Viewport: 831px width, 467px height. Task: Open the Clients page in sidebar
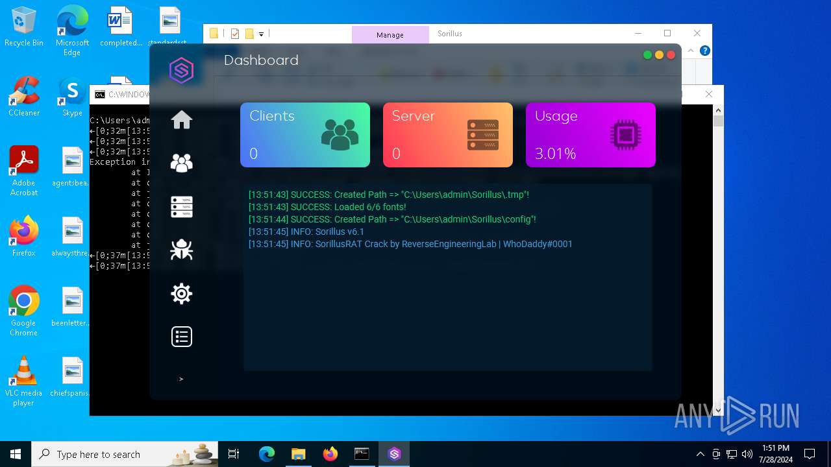pos(181,163)
